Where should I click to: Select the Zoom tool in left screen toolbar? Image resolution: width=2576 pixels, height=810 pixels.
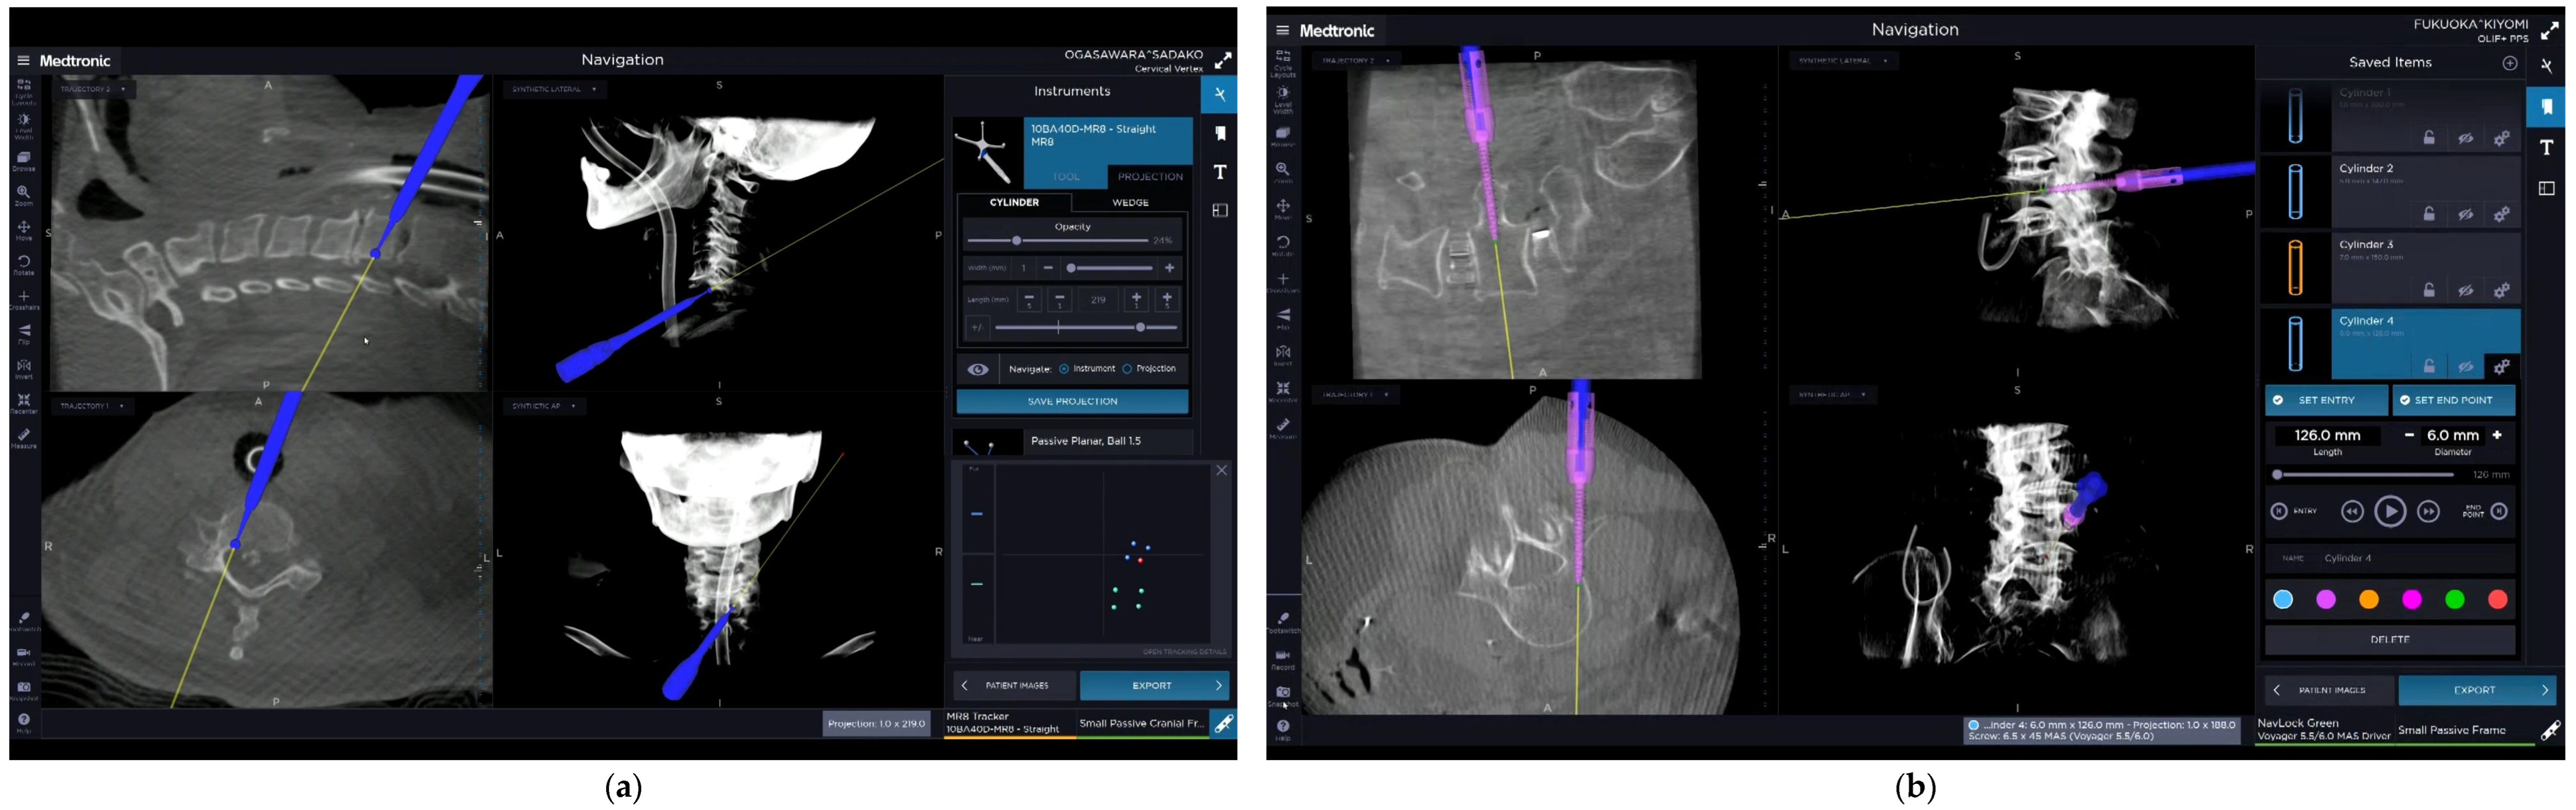[23, 193]
